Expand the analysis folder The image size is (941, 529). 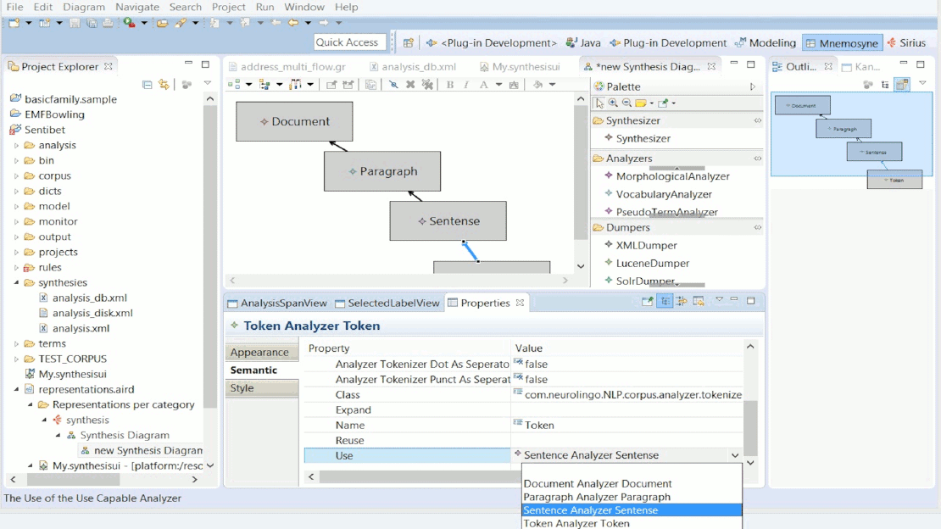[x=17, y=145]
